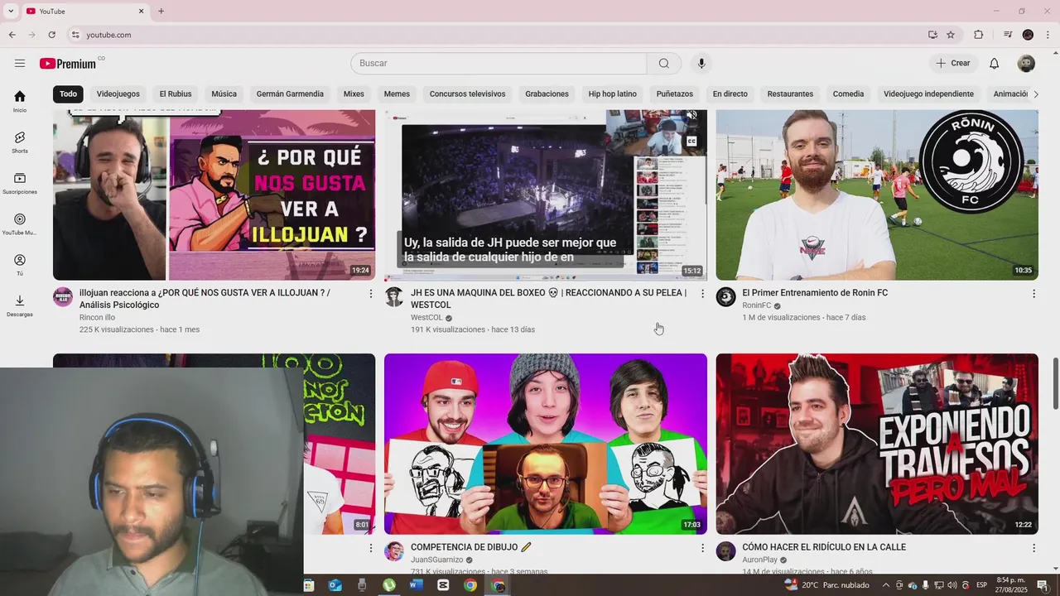Click the page vertical scrollbar thumb
The height and width of the screenshot is (596, 1060).
(x=1055, y=383)
